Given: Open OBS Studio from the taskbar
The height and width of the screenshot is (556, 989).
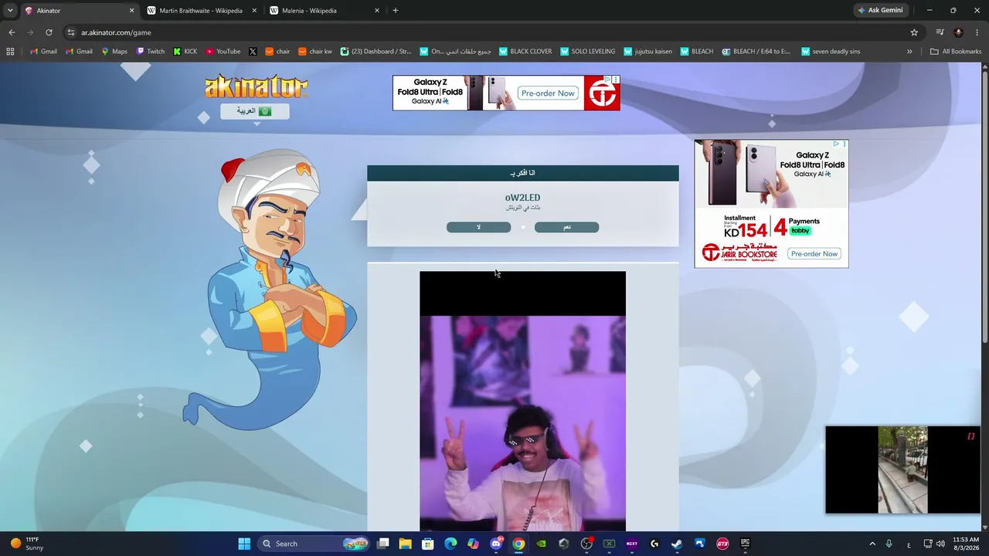Looking at the screenshot, I should coord(586,544).
